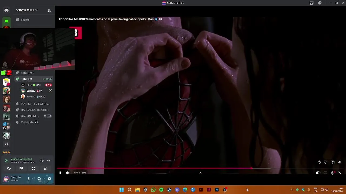346x194 pixels.
Task: Disconnect from voice with hang-up icon
Action: pos(48,161)
